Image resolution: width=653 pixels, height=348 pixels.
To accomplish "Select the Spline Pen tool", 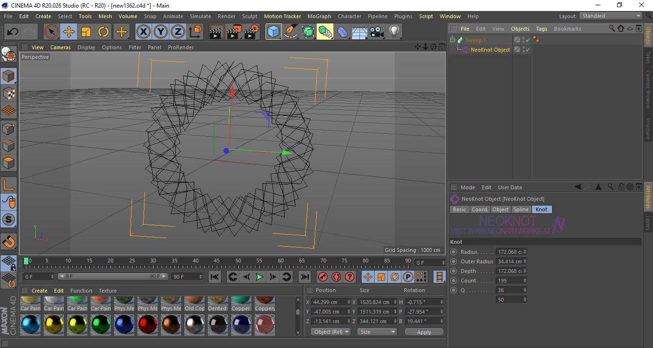I will [x=290, y=32].
